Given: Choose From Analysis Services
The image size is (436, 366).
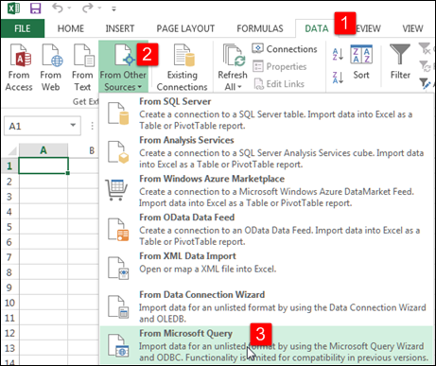Looking at the screenshot, I should [266, 152].
